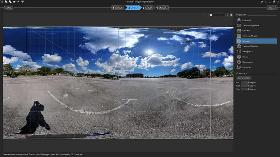Click the Perspective projection icon

(239, 67)
